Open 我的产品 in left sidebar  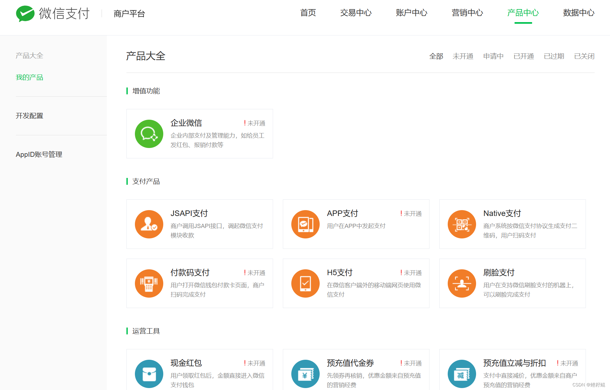(29, 77)
